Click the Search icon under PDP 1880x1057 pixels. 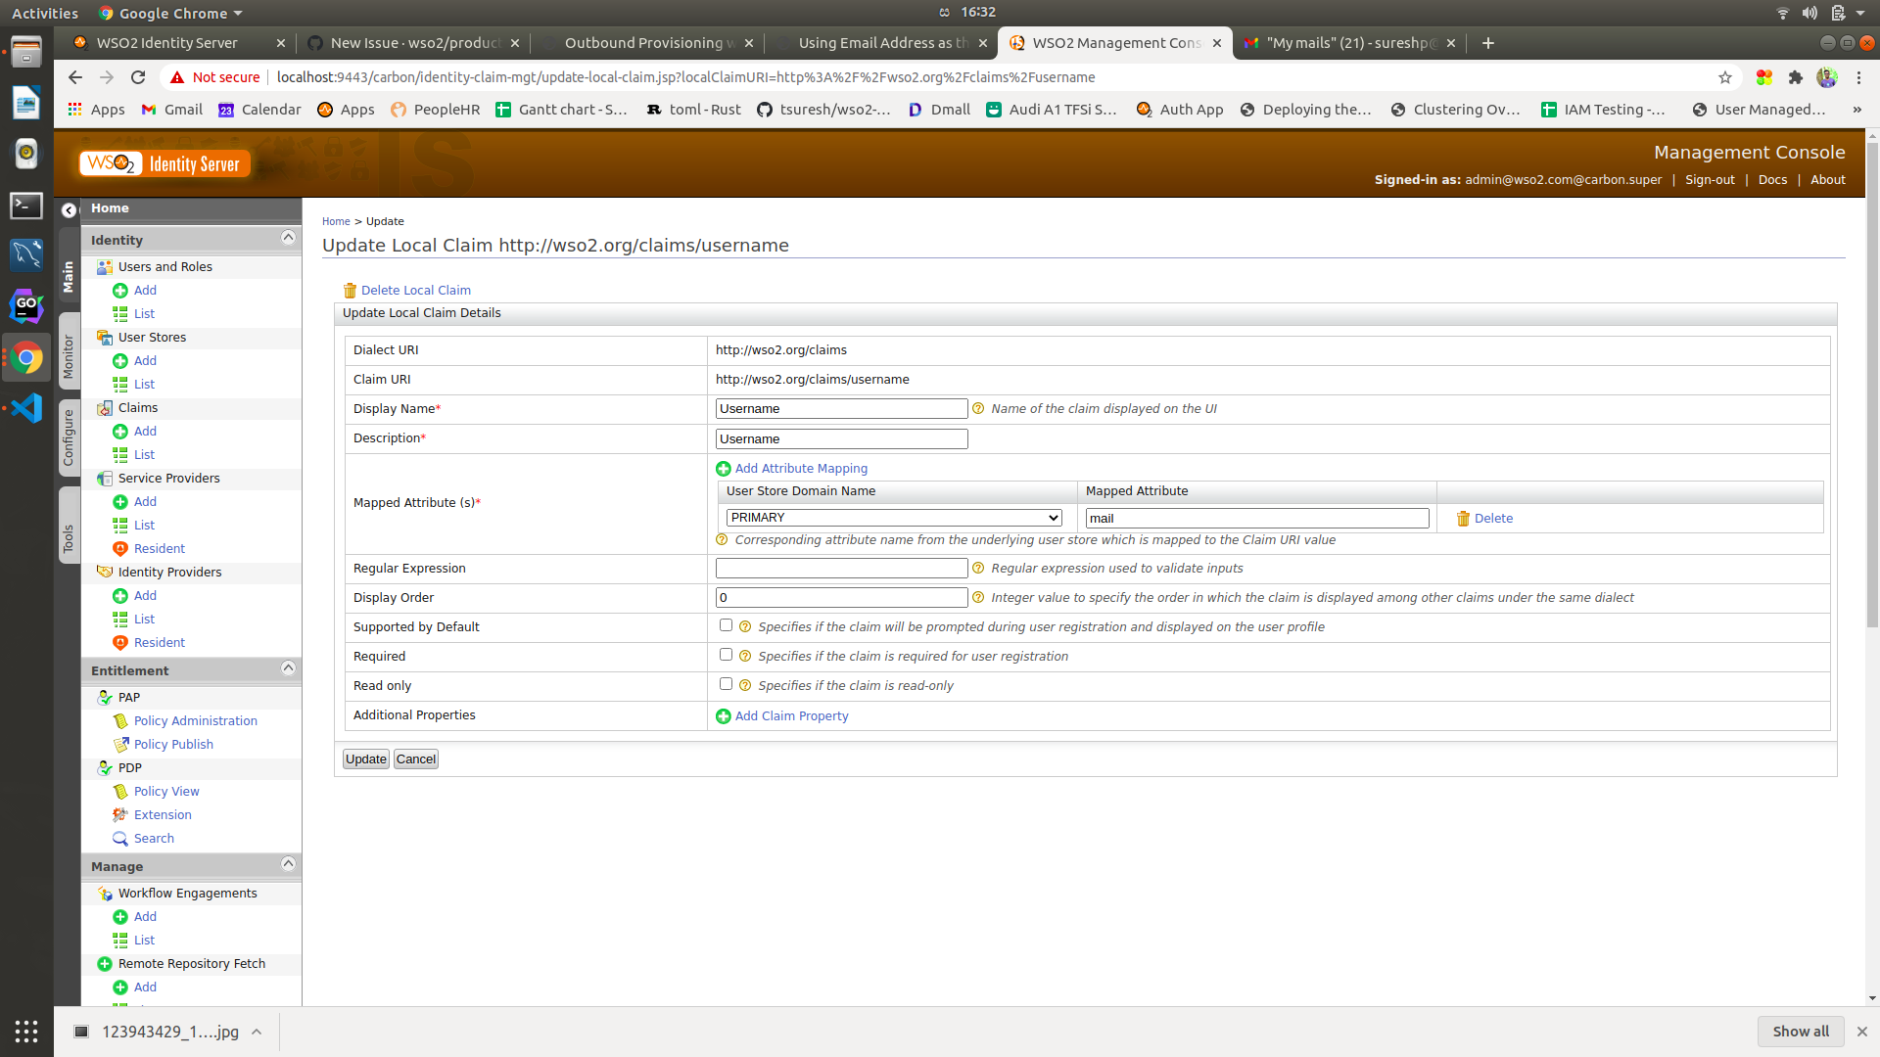(x=119, y=838)
